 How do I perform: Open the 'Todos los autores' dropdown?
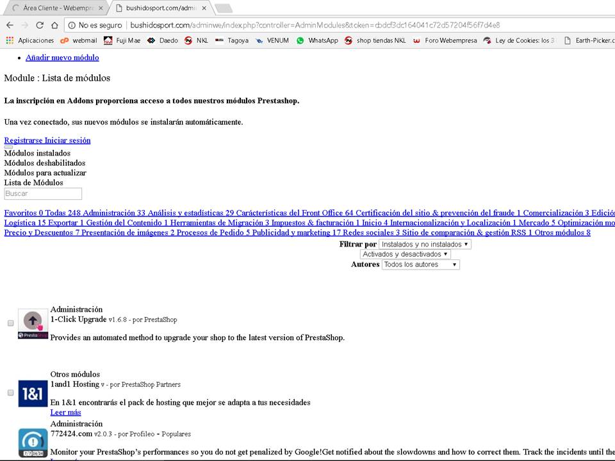[x=420, y=264]
